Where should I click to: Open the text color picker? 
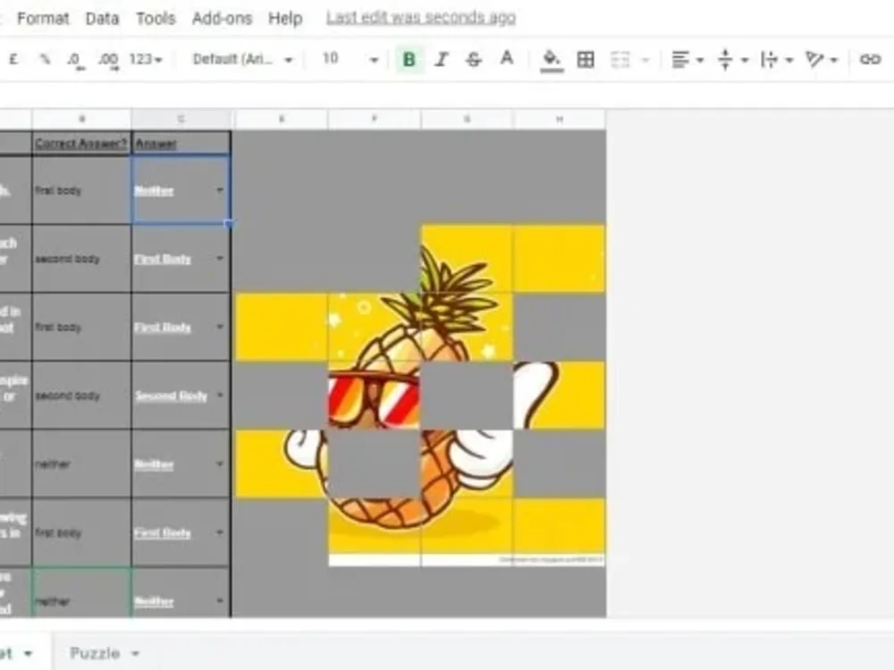click(x=506, y=59)
